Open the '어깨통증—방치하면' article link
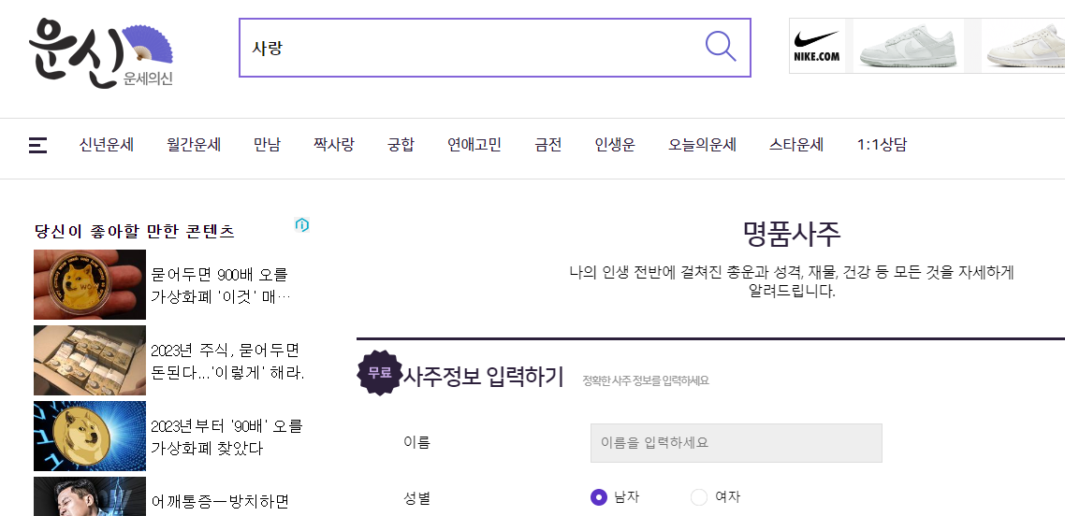Image resolution: width=1065 pixels, height=516 pixels. (x=220, y=502)
